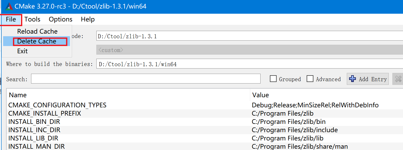Click the CMake logo in title bar
403x150 pixels.
click(x=9, y=6)
